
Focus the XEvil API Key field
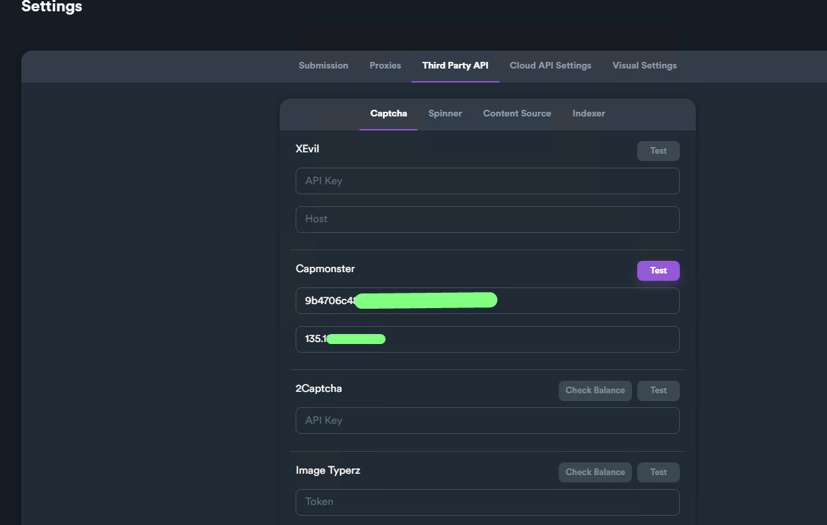(487, 181)
